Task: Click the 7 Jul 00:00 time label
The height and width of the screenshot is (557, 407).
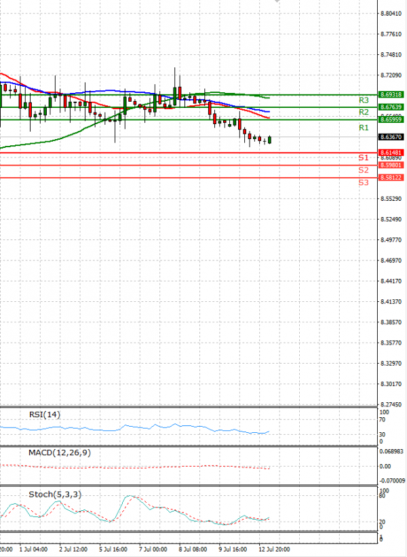Action: point(153,549)
